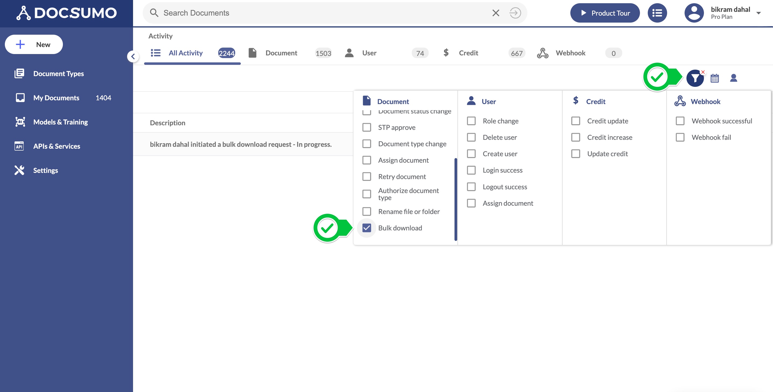Click the 667 Credit count badge

pos(517,53)
